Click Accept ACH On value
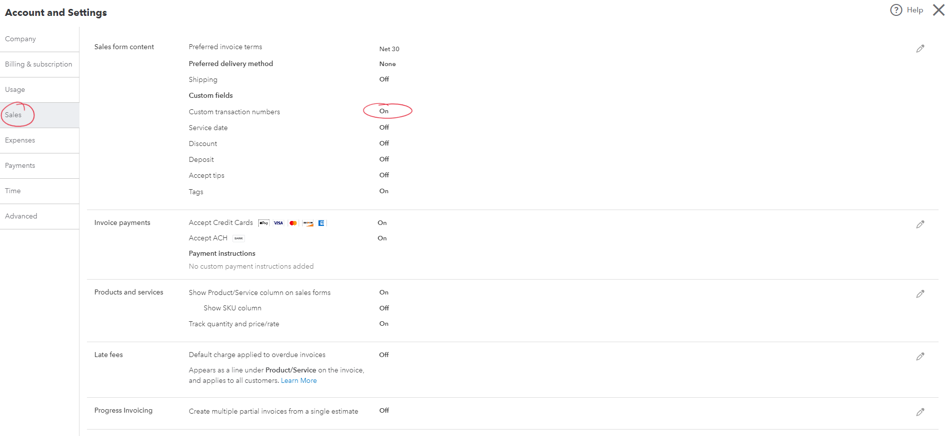Image resolution: width=946 pixels, height=436 pixels. coord(382,238)
